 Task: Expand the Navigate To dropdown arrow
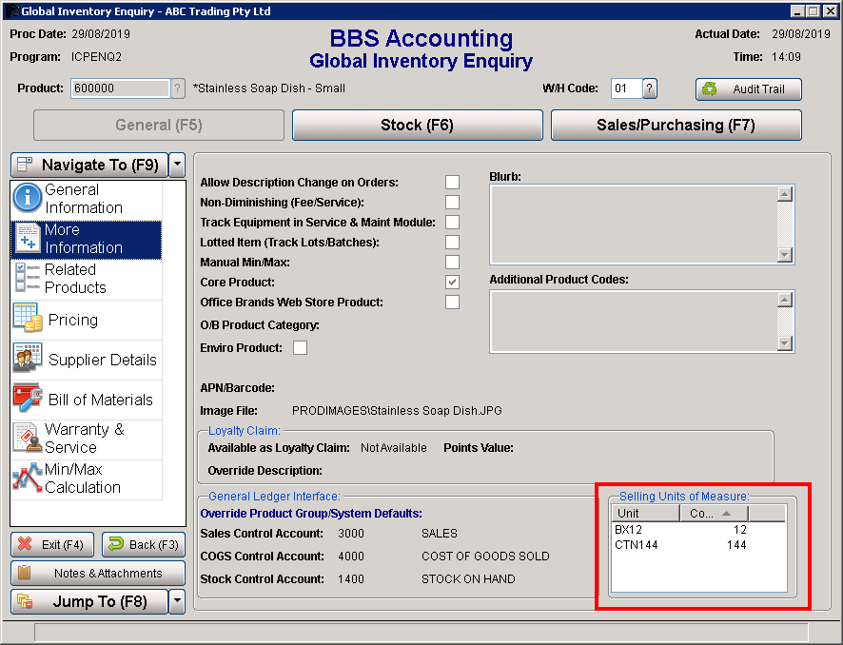[x=177, y=165]
